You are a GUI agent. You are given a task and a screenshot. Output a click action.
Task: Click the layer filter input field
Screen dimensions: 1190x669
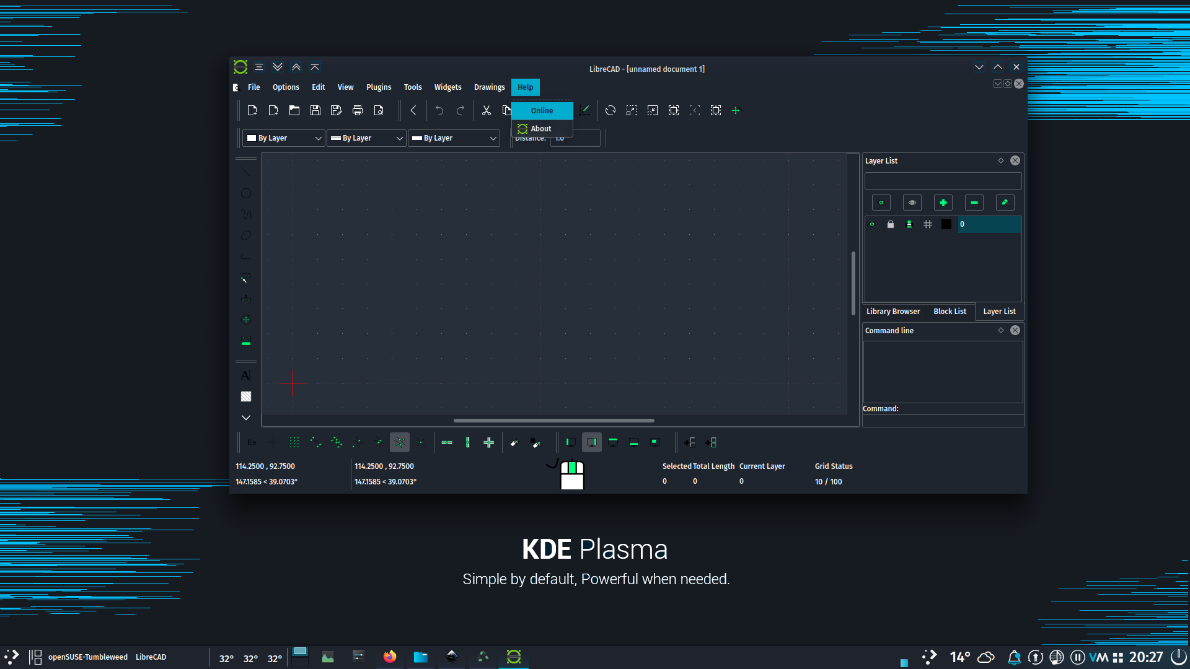click(943, 181)
